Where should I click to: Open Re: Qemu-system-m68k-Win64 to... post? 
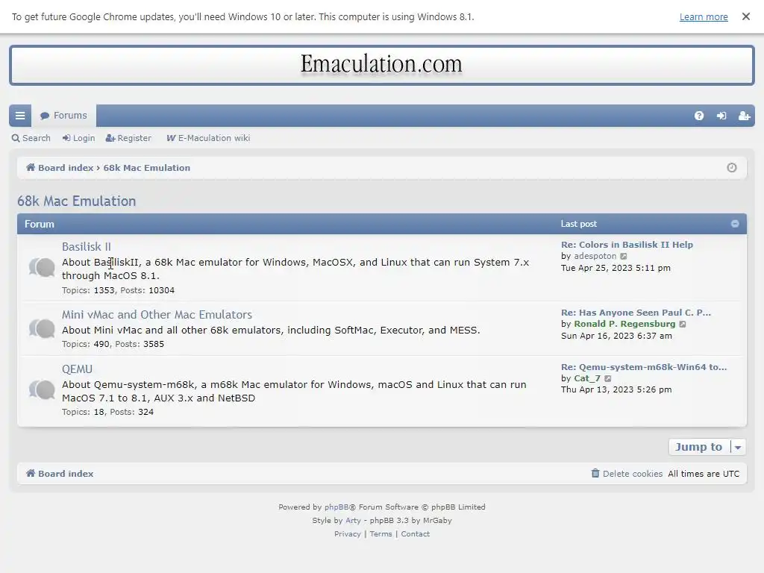click(644, 367)
